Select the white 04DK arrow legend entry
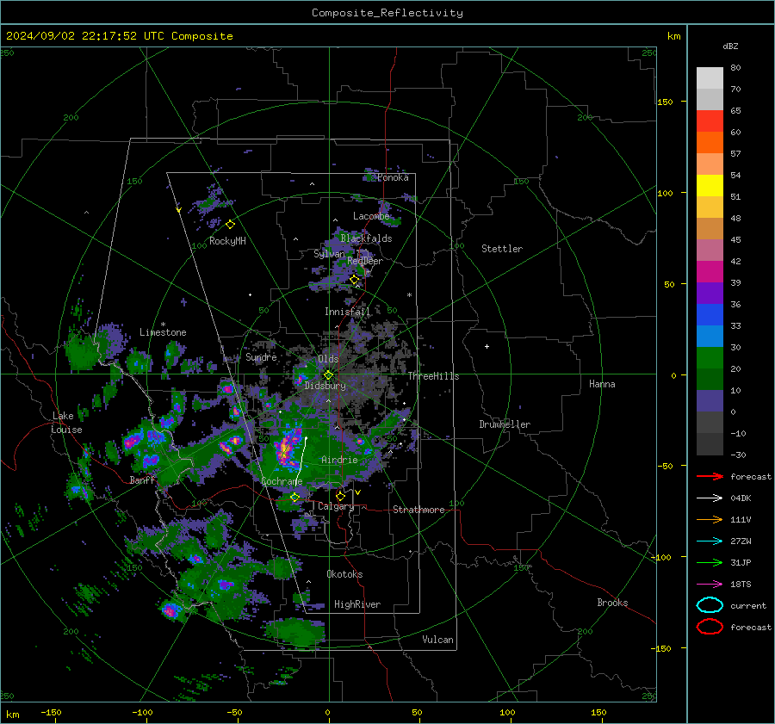Screen dimensions: 775x724 point(710,498)
